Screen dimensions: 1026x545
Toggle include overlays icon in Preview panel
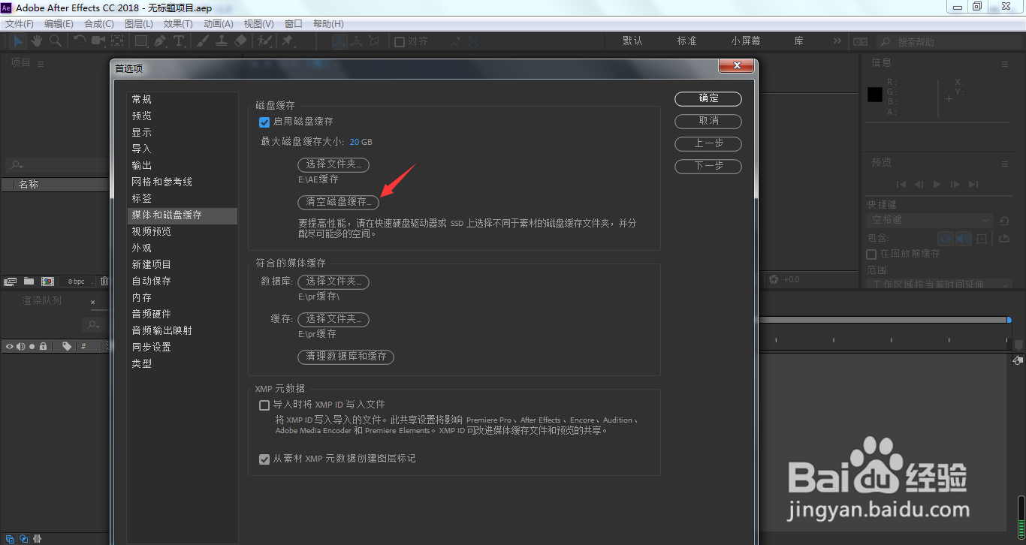click(x=982, y=238)
